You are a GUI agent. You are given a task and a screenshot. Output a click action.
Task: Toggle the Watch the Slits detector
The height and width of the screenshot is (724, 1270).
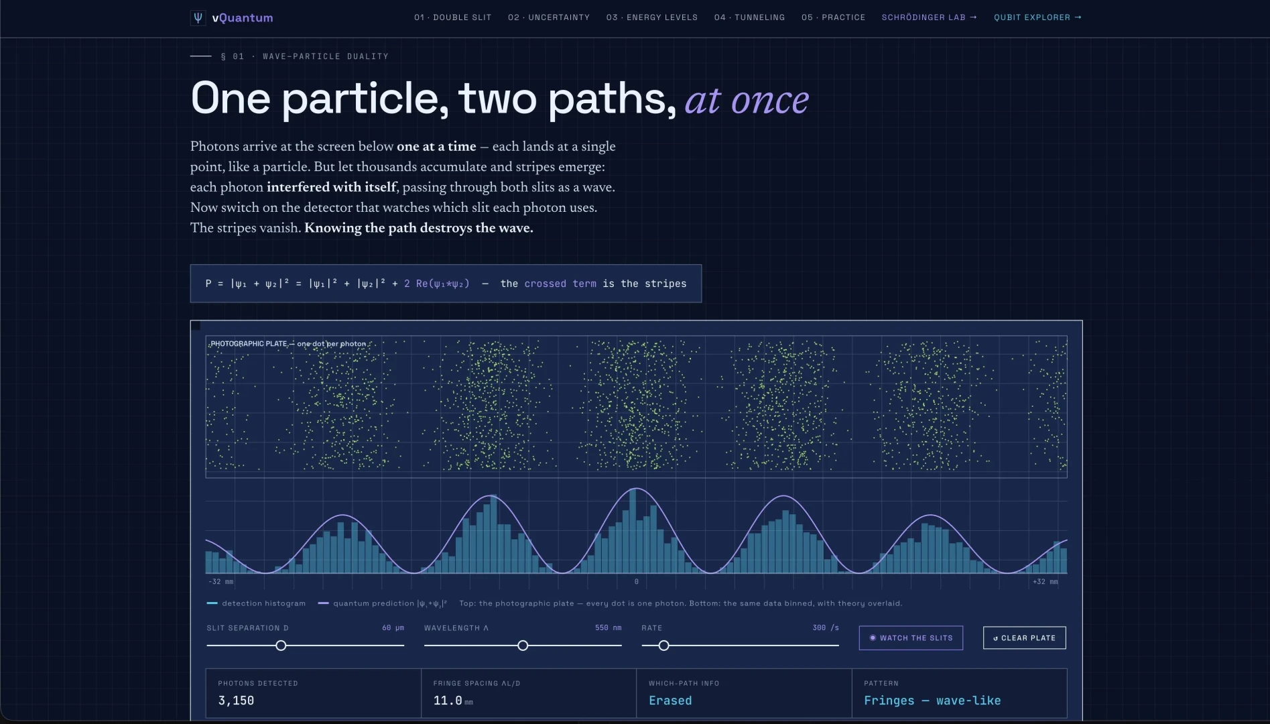point(911,638)
